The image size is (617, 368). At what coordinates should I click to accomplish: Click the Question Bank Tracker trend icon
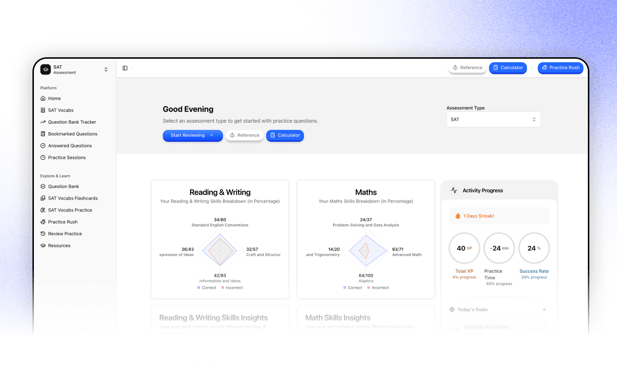[x=43, y=122]
